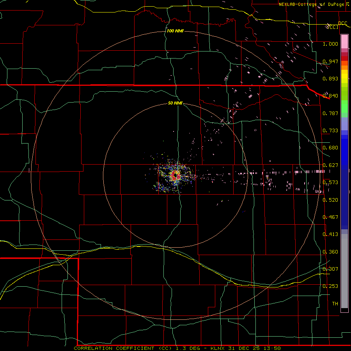Viewport: 351px width, 351px height.
Task: Click the 0.680 scale value
Action: [330, 148]
